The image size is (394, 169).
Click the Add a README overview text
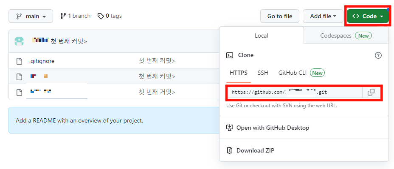(x=79, y=120)
